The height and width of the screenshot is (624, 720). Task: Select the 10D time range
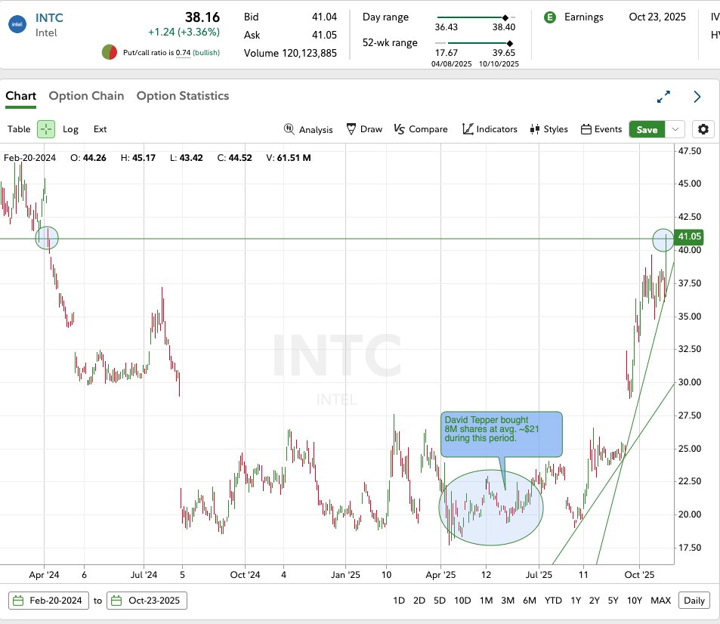[x=462, y=601]
